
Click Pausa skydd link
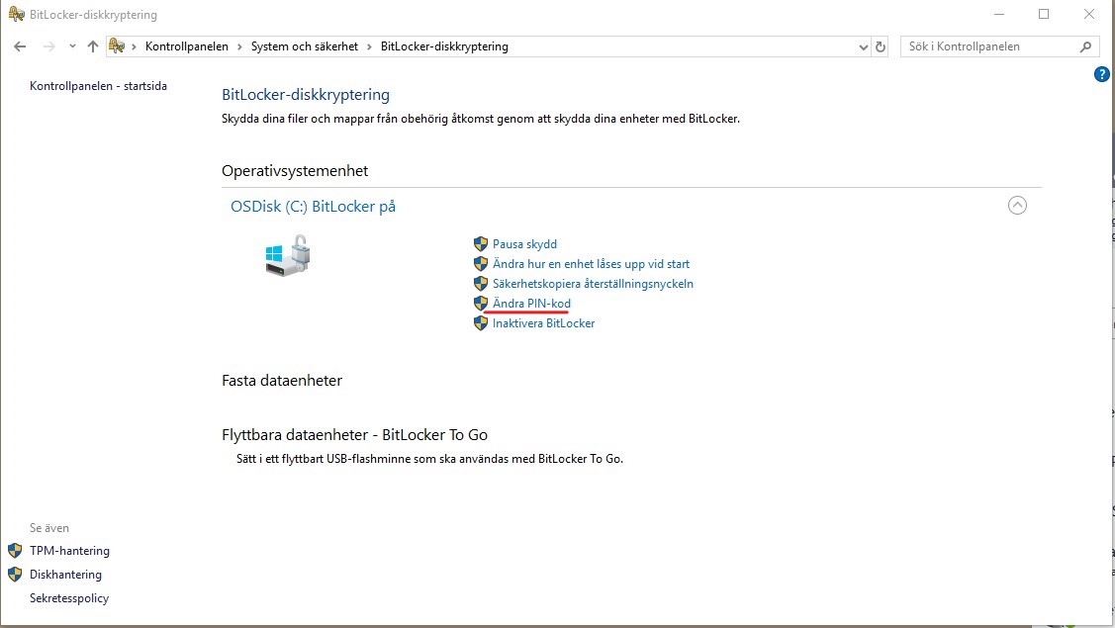[x=524, y=244]
